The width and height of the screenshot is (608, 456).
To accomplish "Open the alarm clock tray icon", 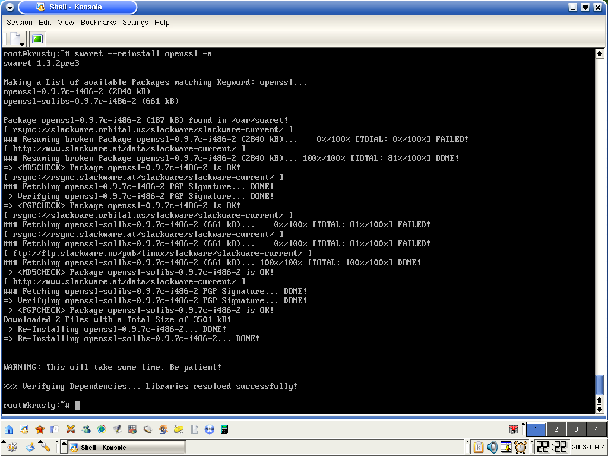I will click(x=521, y=448).
